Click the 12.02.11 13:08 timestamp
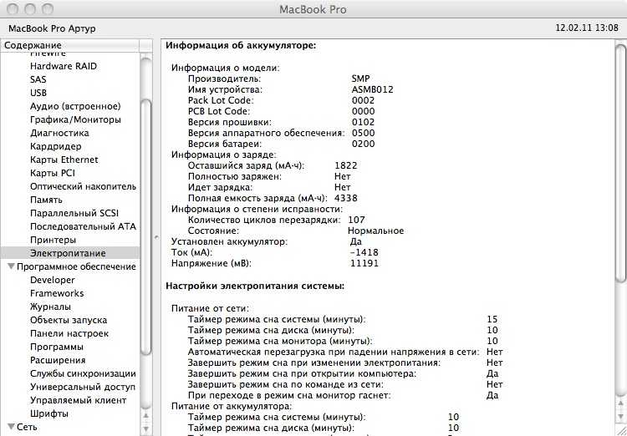This screenshot has width=627, height=436. point(587,28)
